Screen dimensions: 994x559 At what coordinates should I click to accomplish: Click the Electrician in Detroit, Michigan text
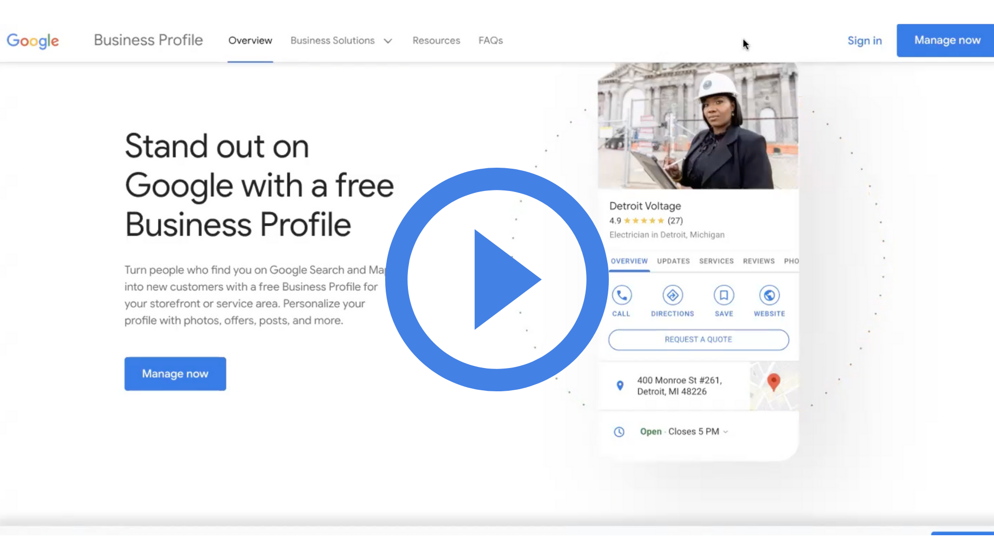pyautogui.click(x=667, y=235)
